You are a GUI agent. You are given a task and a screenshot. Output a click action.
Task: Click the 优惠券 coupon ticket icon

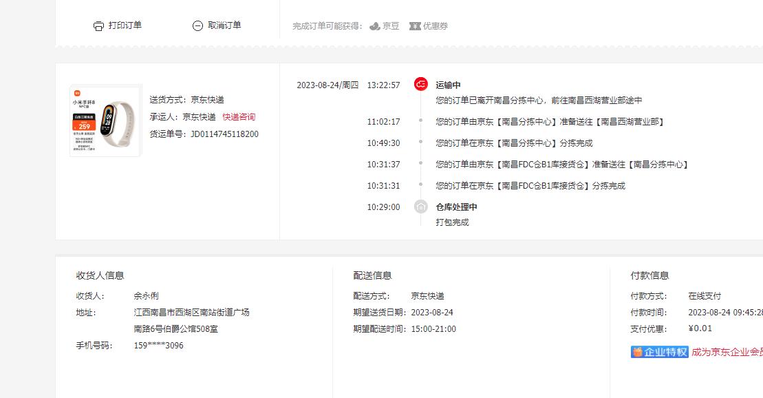415,26
